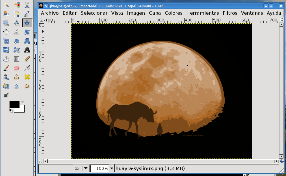Viewport: 286px width, 176px height.
Task: Activate the Clone stamp tool
Action: (x=16, y=77)
